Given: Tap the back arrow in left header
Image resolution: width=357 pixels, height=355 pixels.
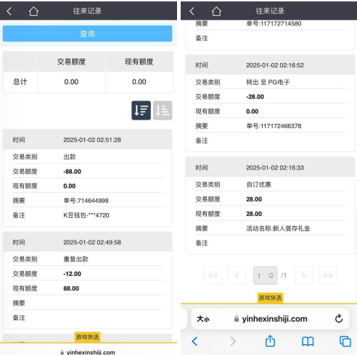Looking at the screenshot, I should 9,11.
